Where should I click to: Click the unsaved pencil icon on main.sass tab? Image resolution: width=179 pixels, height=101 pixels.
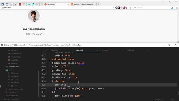click(97, 50)
